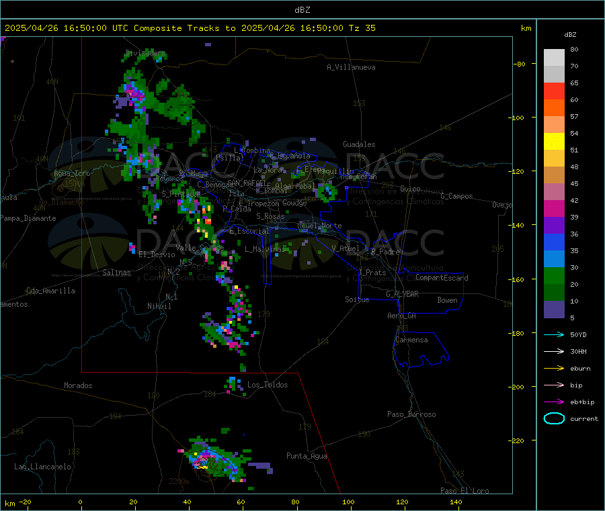The width and height of the screenshot is (605, 511).
Task: Click the 'Tz 35' threshold text
Action: pos(362,28)
